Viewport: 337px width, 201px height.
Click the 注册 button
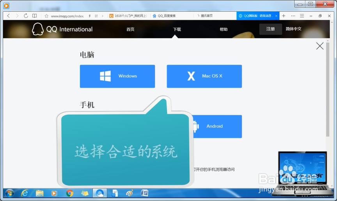click(x=271, y=29)
